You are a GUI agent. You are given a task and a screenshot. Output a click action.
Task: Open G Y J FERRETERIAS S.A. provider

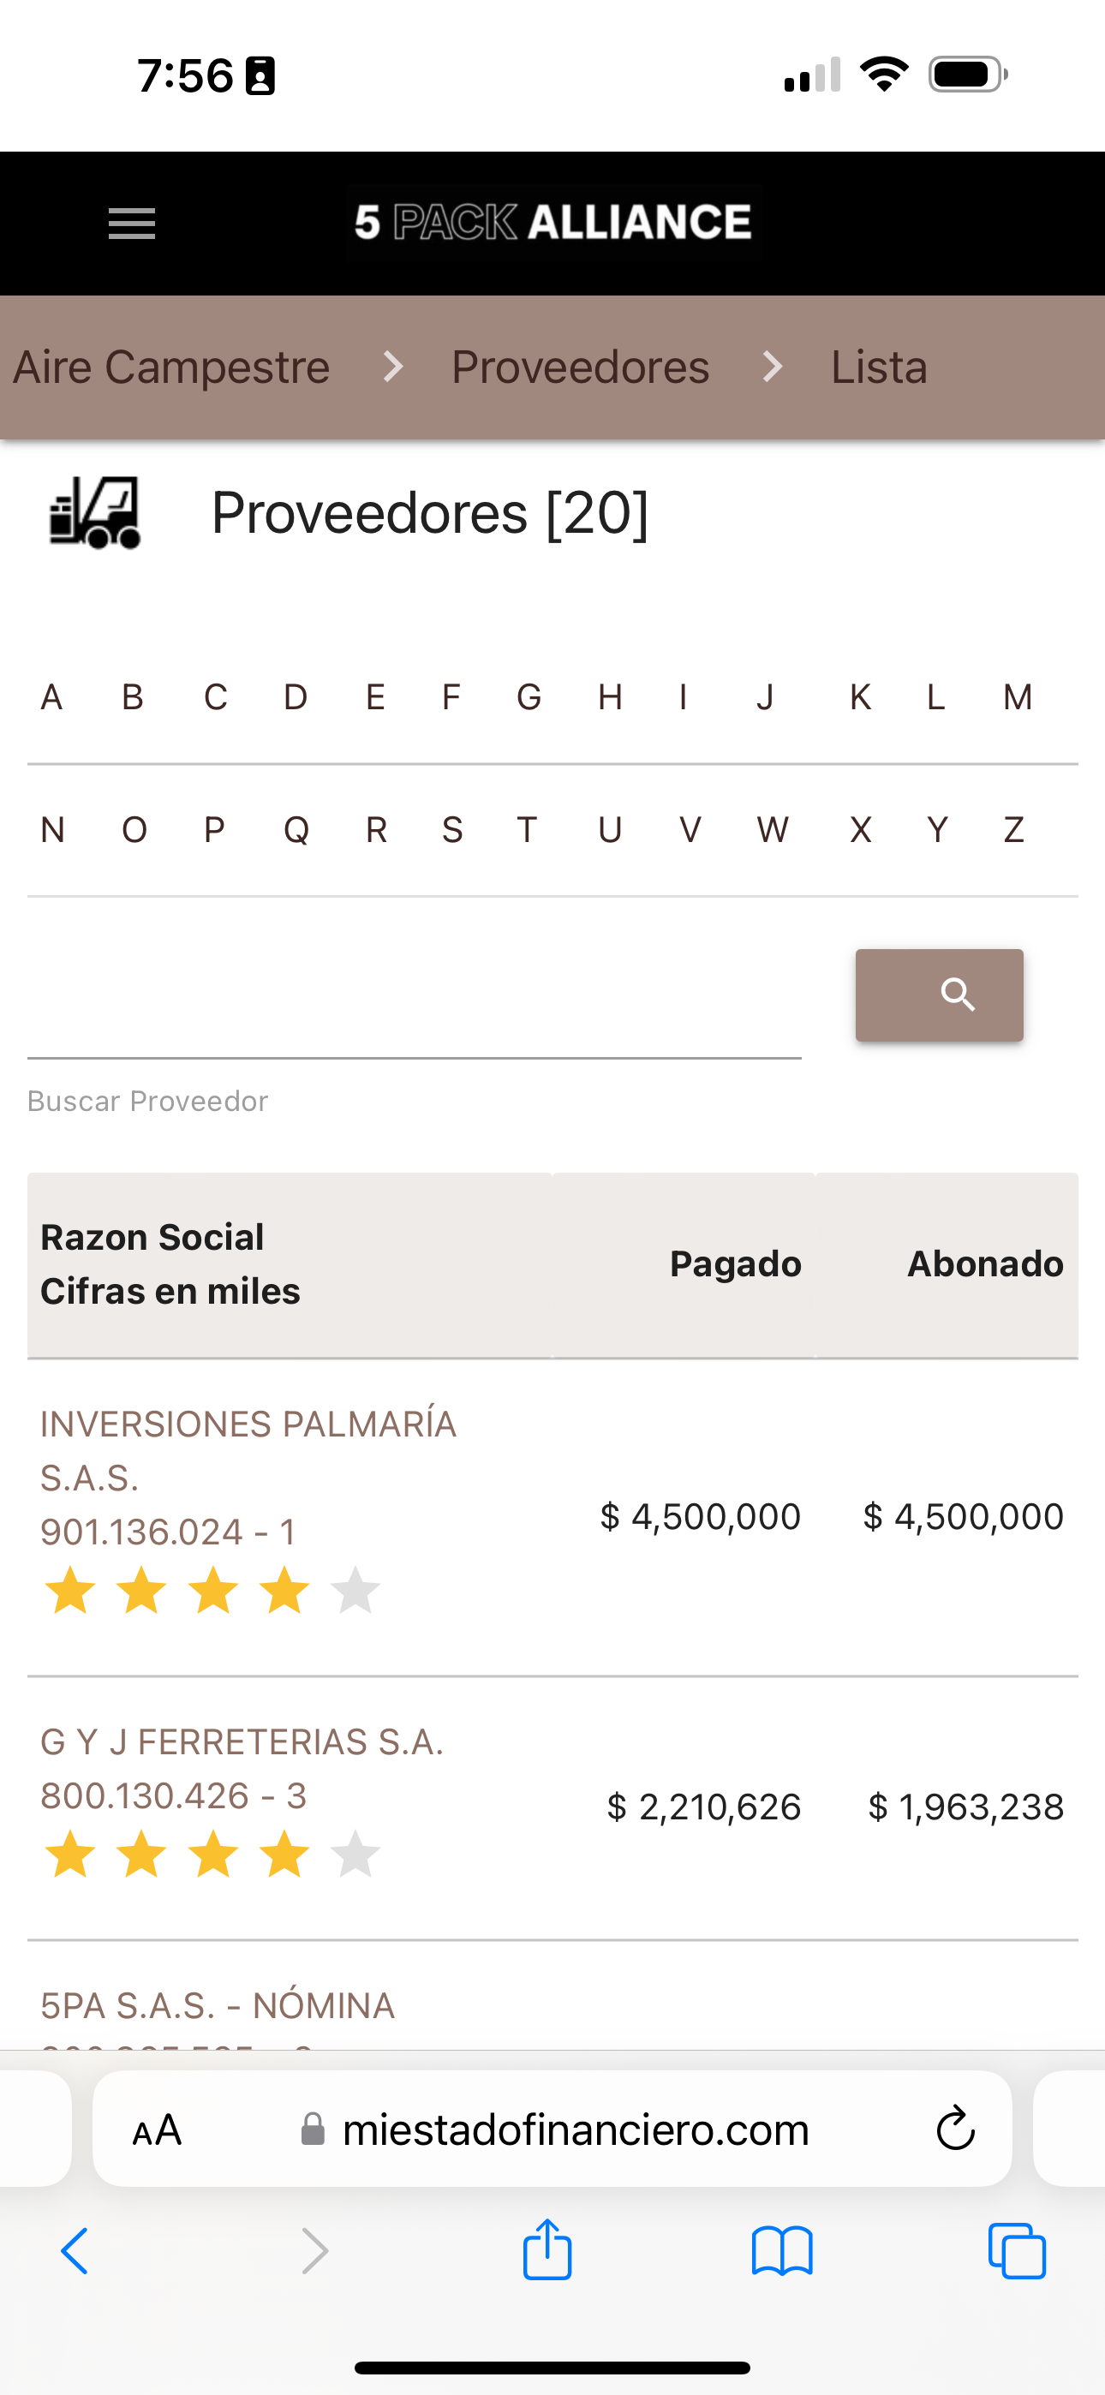(242, 1742)
